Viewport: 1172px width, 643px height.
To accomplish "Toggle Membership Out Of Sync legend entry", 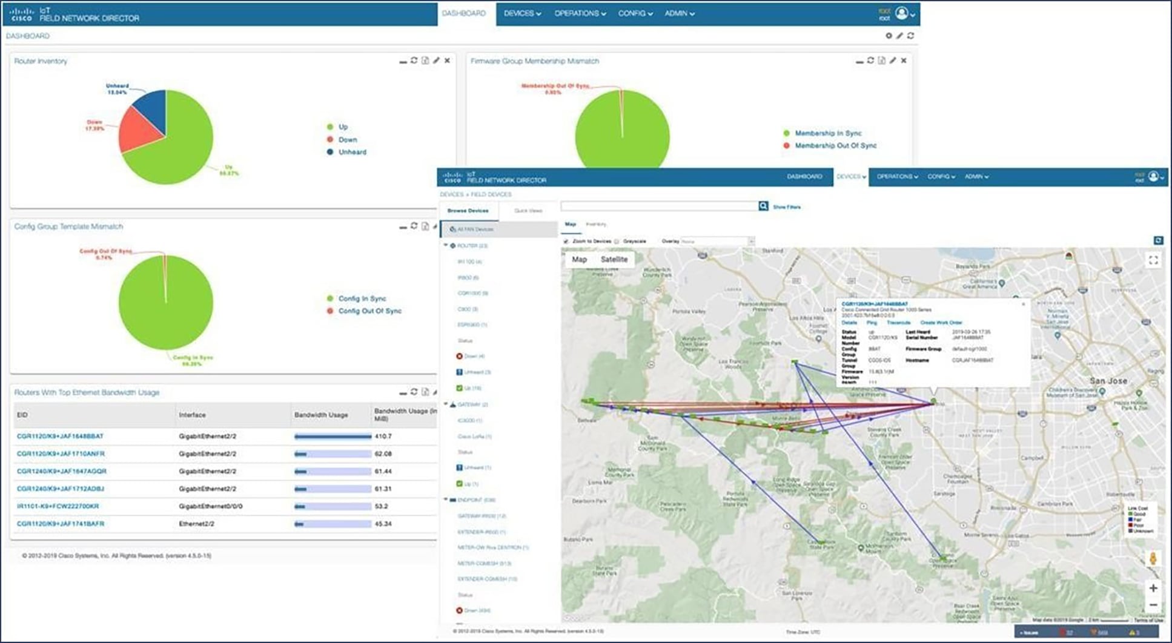I will click(x=830, y=145).
